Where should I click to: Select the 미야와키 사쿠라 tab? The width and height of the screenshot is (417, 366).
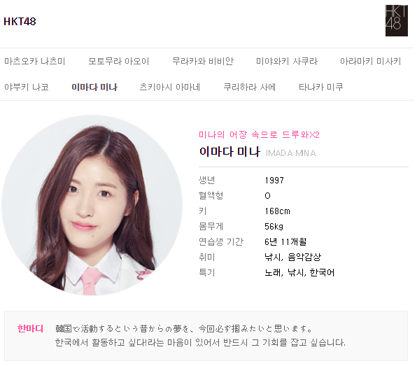[287, 62]
